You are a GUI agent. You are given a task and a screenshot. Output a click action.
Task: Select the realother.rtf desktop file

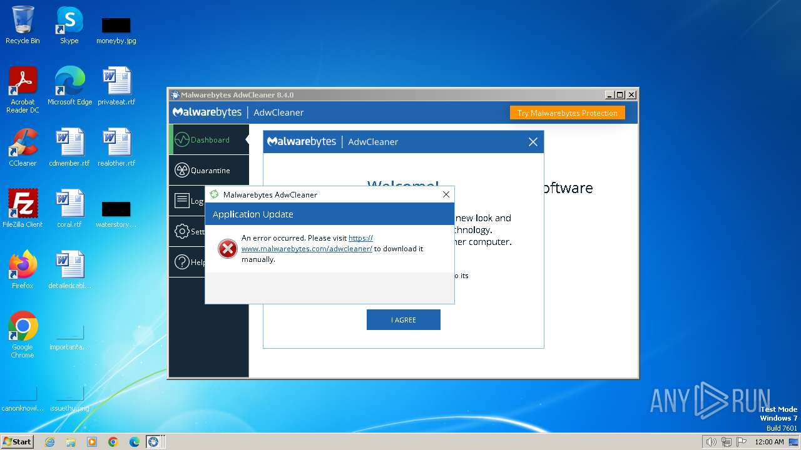[x=116, y=147]
